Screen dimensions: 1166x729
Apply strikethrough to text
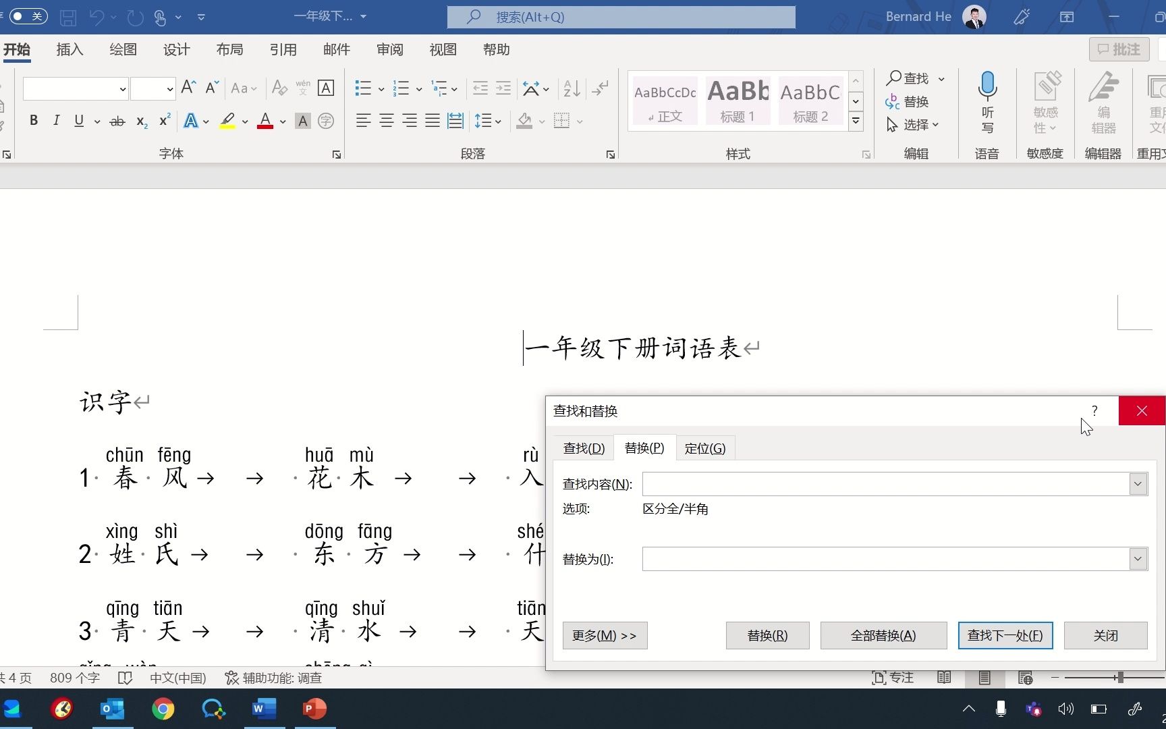(116, 120)
